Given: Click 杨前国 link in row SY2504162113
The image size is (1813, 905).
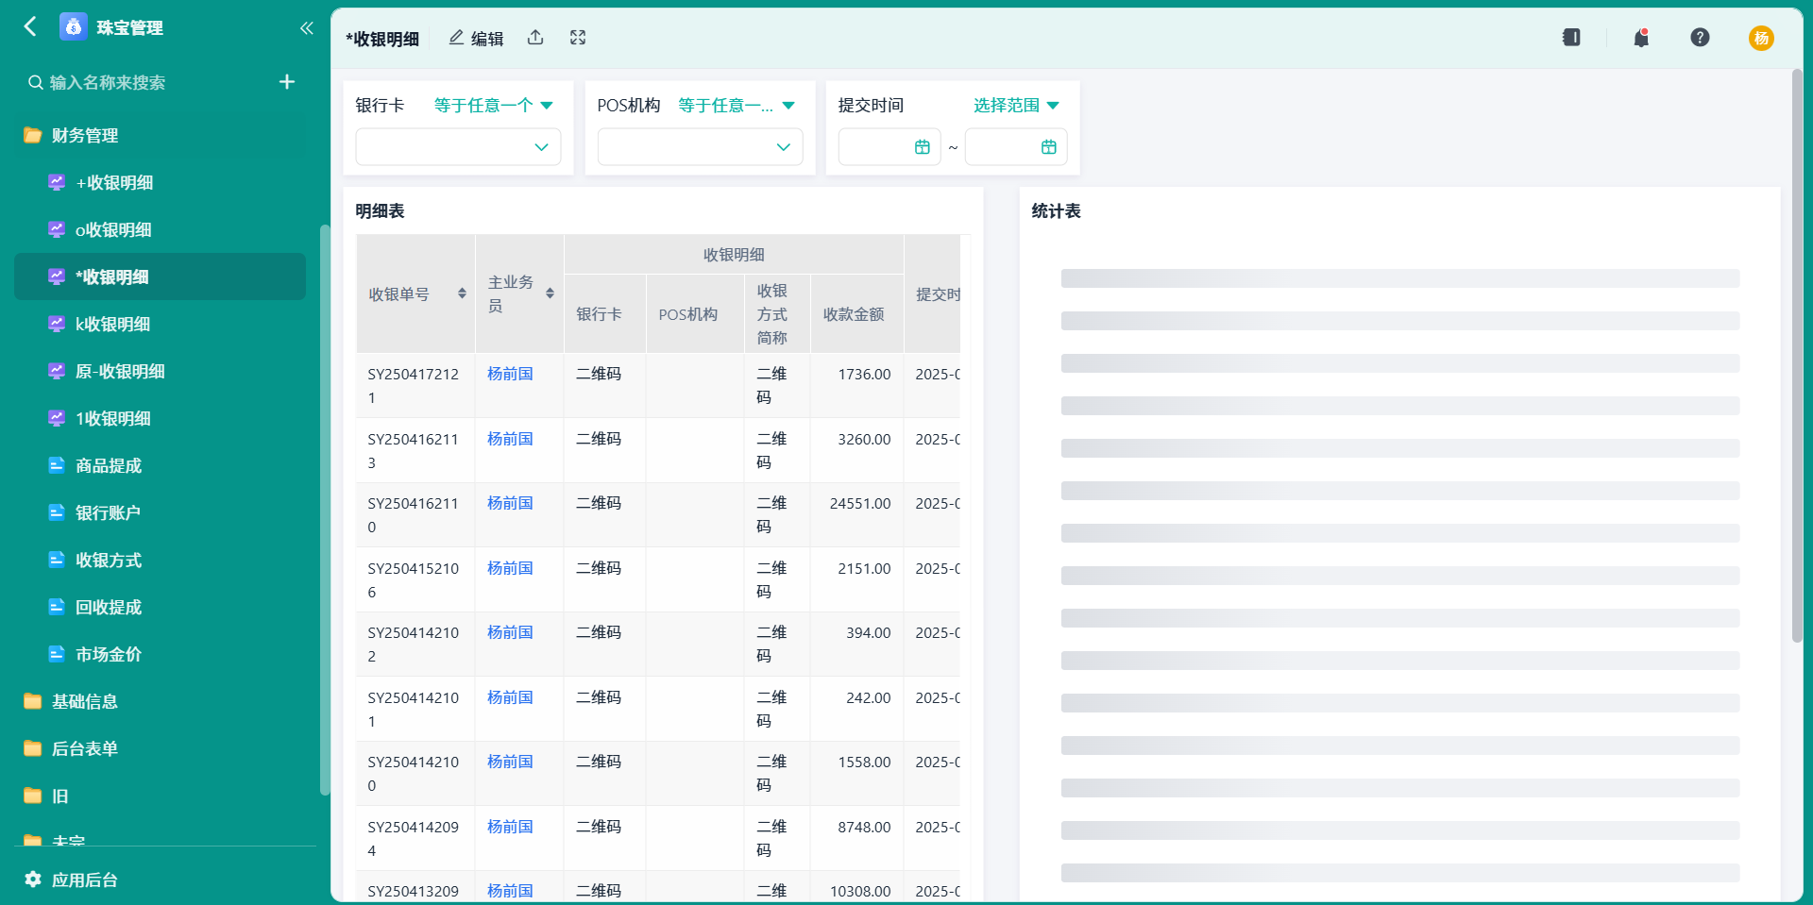Looking at the screenshot, I should [x=510, y=439].
